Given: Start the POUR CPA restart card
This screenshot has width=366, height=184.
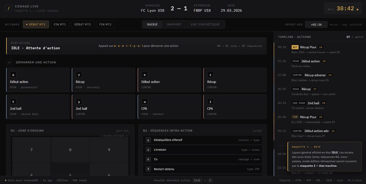Looking at the screenshot, I should point(169,107).
